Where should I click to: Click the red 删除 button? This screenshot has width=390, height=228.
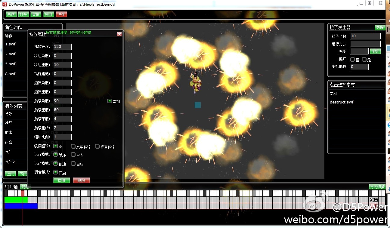click(x=81, y=180)
